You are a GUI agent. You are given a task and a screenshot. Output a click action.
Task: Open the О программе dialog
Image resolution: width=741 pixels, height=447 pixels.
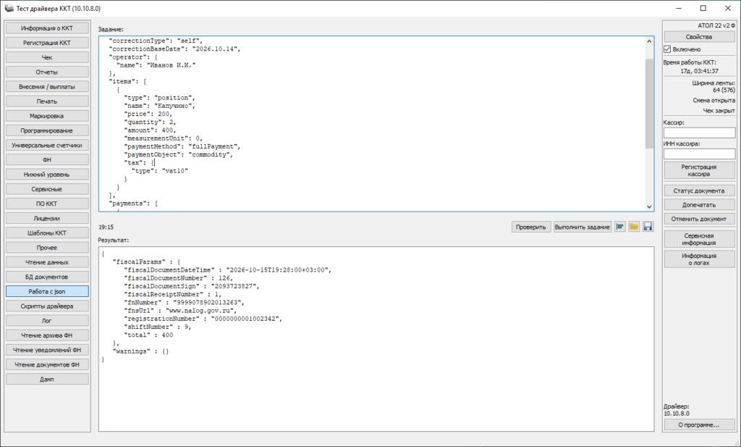699,425
